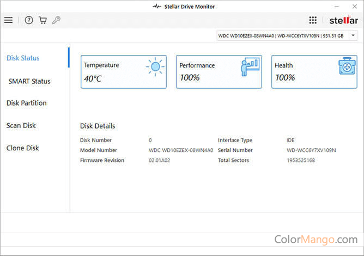The width and height of the screenshot is (364, 256).
Task: Open the Clone Disk section
Action: [x=22, y=148]
